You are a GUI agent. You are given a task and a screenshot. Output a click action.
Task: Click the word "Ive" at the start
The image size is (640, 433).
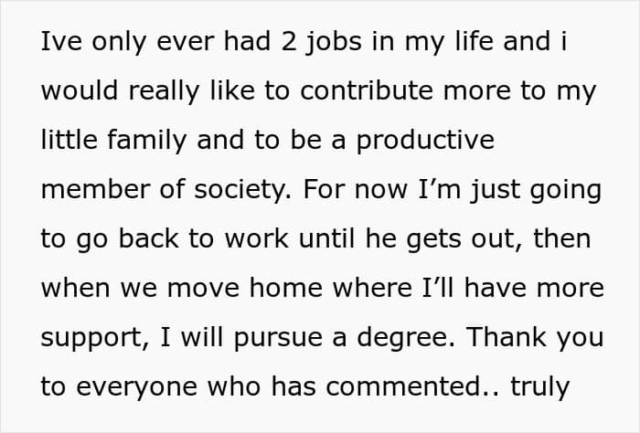[59, 43]
